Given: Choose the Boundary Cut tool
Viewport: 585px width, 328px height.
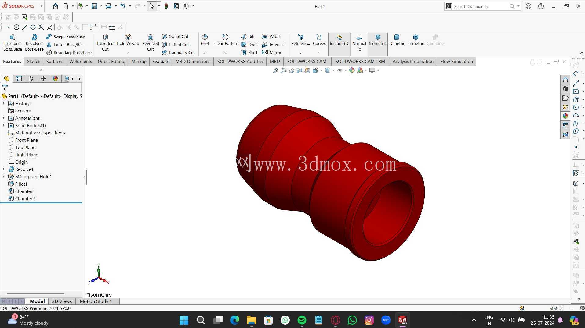Looking at the screenshot, I should pos(178,52).
